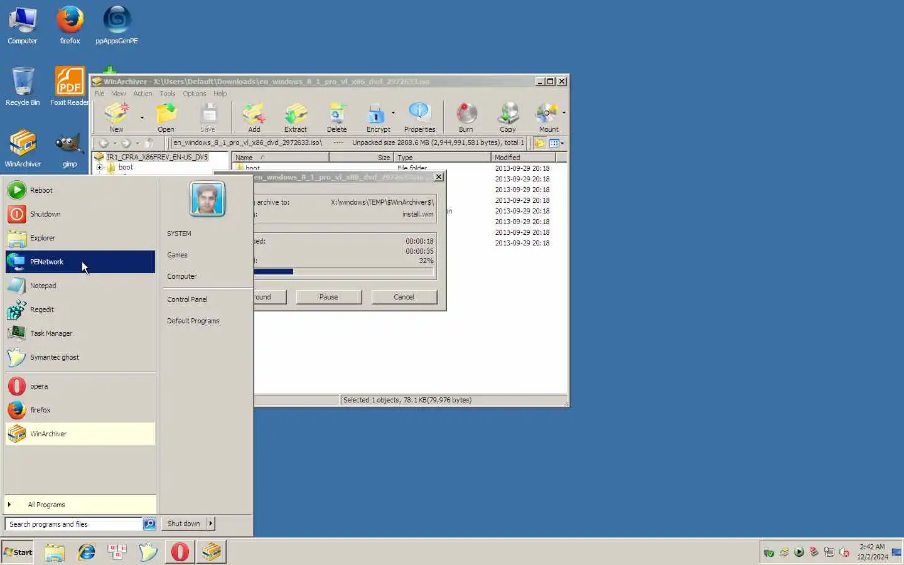Click Cancel in the extraction dialog
Screen dimensions: 904x565
pyautogui.click(x=404, y=297)
